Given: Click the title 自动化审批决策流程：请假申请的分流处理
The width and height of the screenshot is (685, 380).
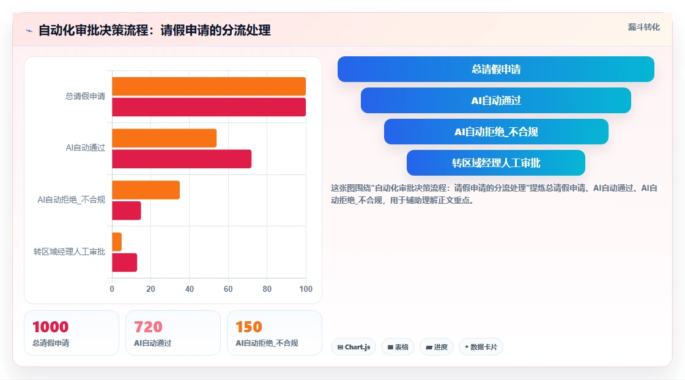Looking at the screenshot, I should click(155, 31).
